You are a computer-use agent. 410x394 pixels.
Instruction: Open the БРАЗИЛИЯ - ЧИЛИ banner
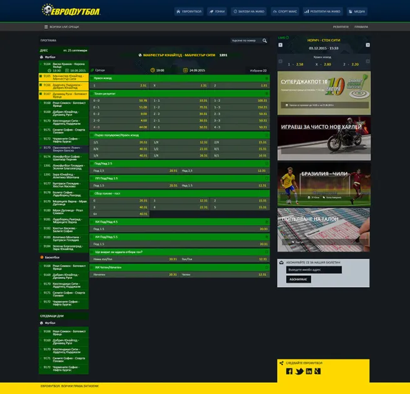click(x=324, y=184)
